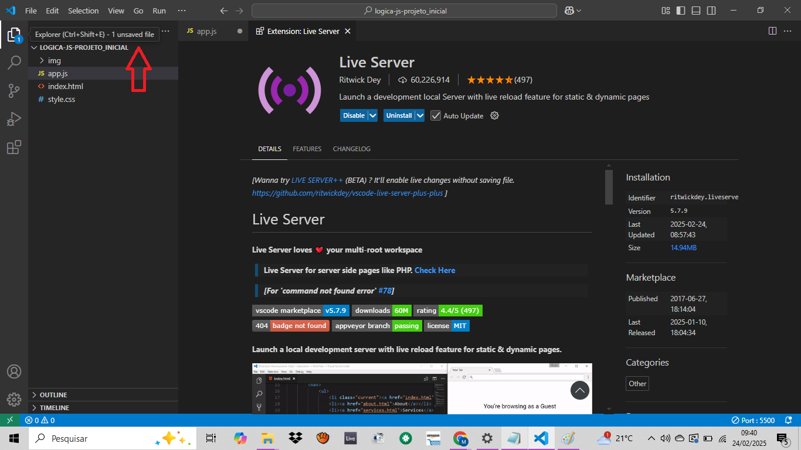Click the five-star rating of Live Server
The image size is (801, 450).
coord(490,80)
